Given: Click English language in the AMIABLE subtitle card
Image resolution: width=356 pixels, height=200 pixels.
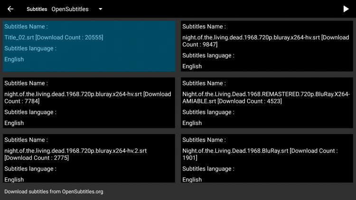Looking at the screenshot, I should point(192,123).
